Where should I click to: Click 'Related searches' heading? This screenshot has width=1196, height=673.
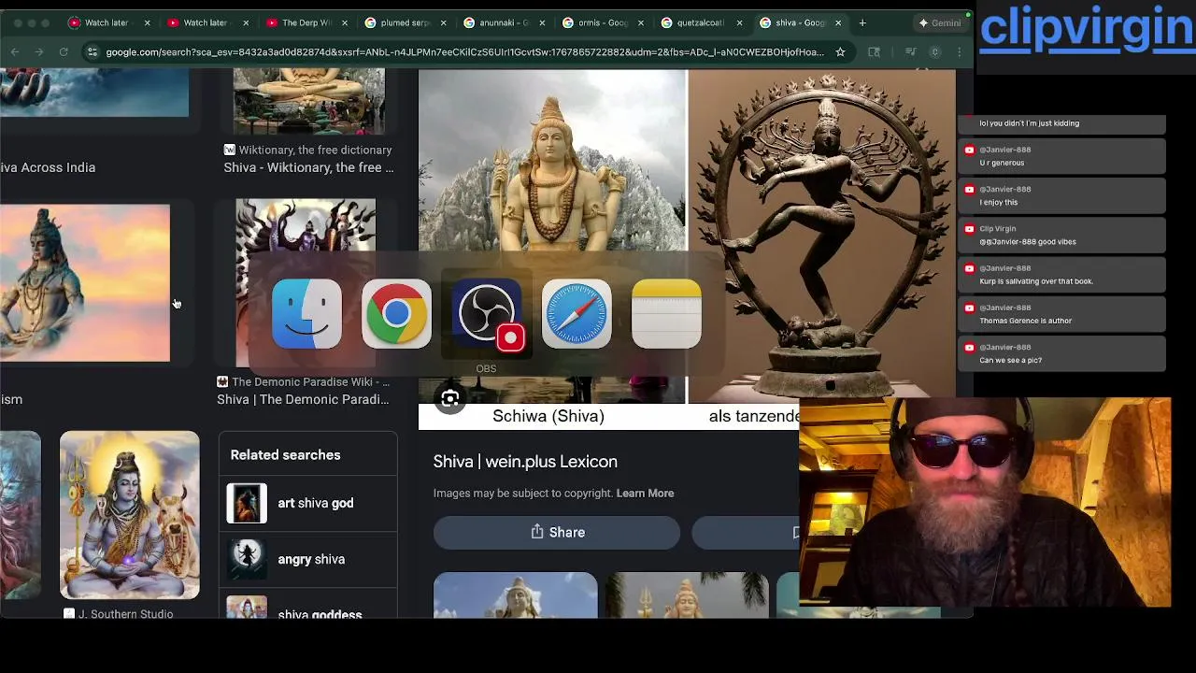tap(285, 455)
